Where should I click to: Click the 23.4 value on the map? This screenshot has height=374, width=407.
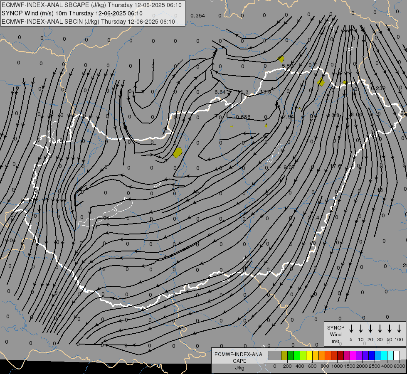click(313, 217)
